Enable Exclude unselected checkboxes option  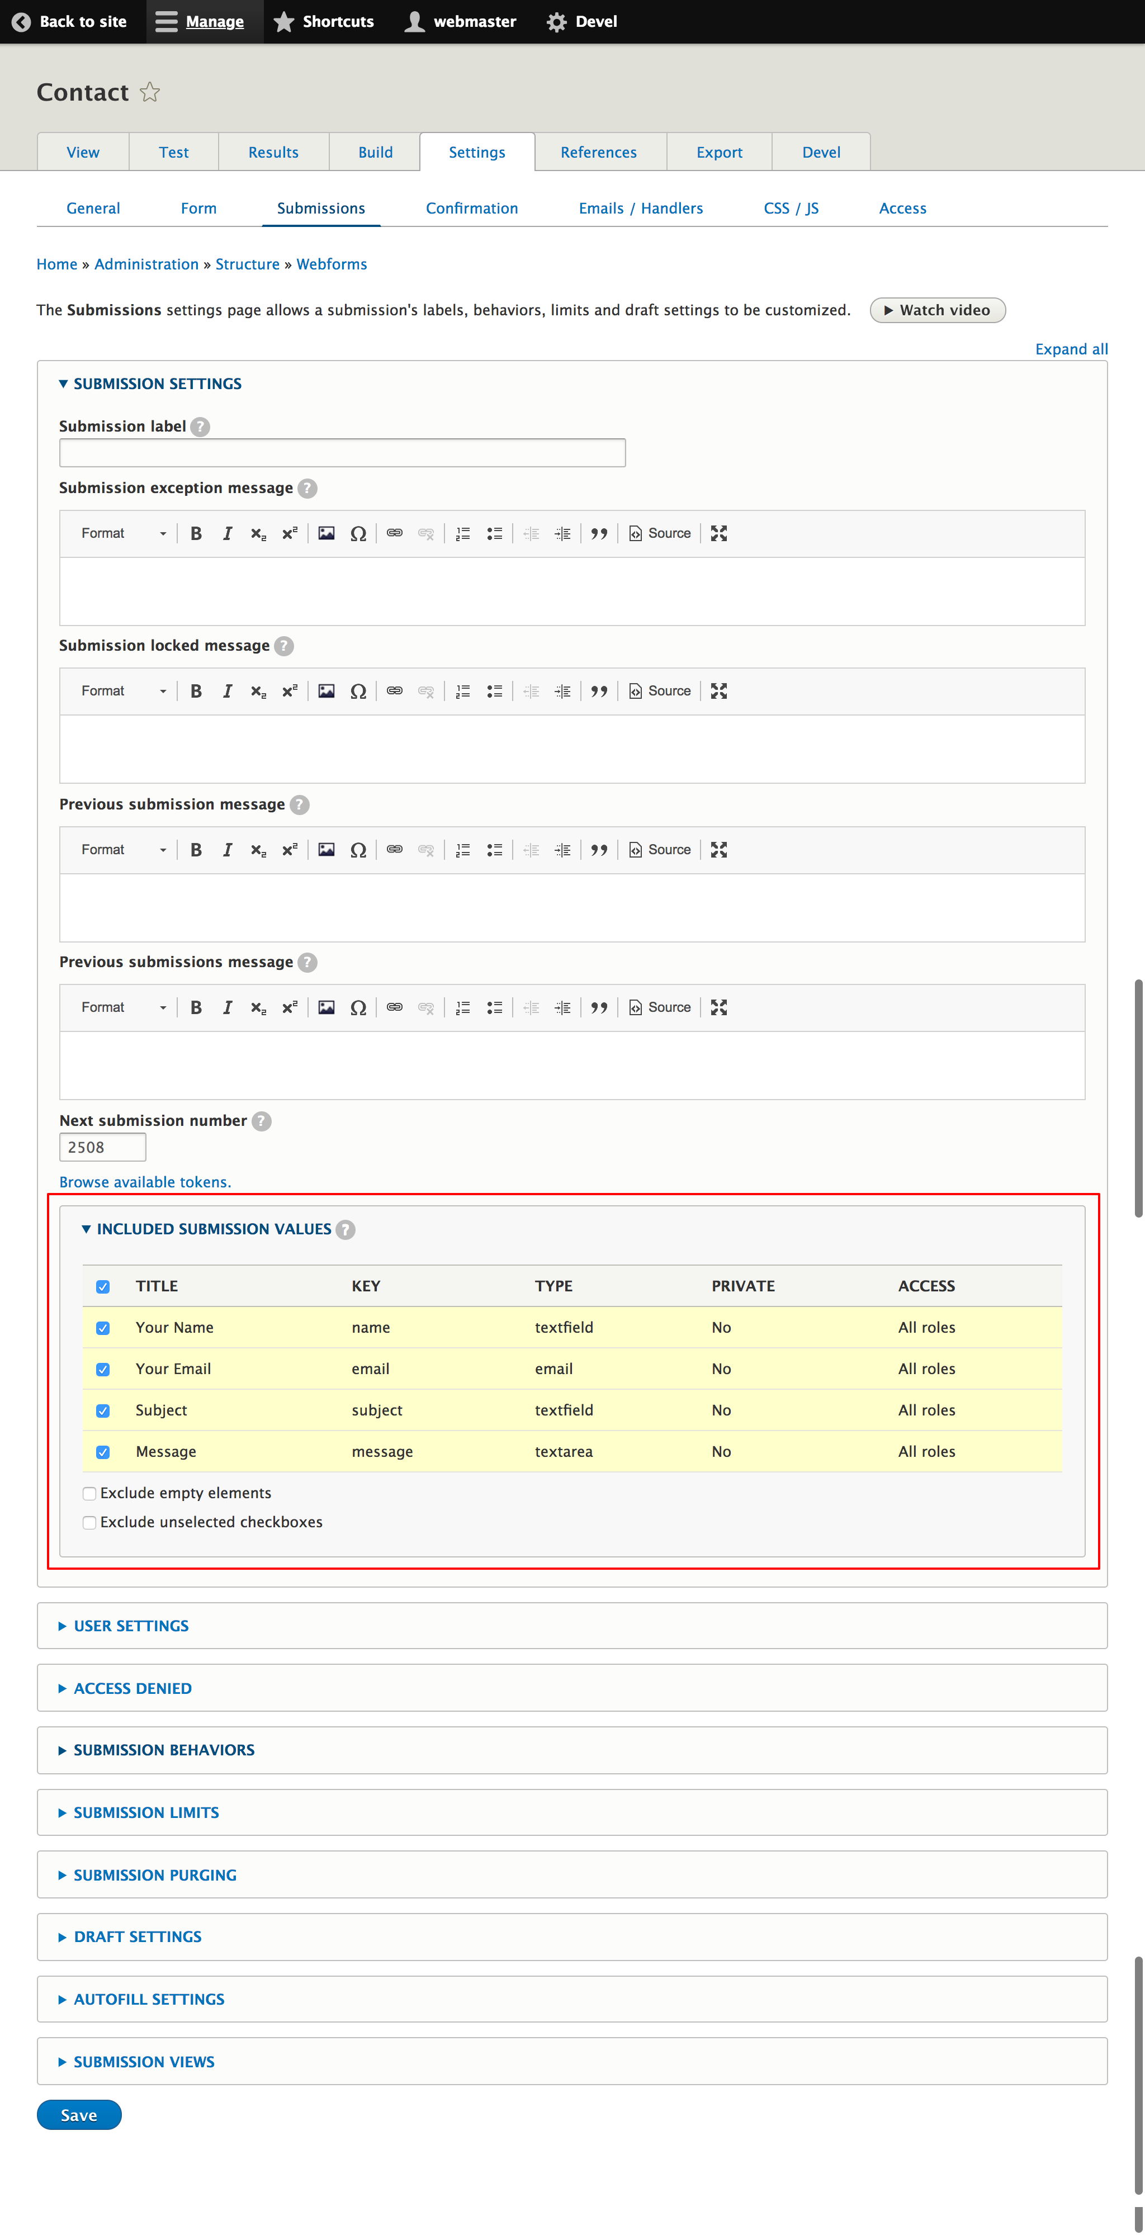pos(89,1523)
